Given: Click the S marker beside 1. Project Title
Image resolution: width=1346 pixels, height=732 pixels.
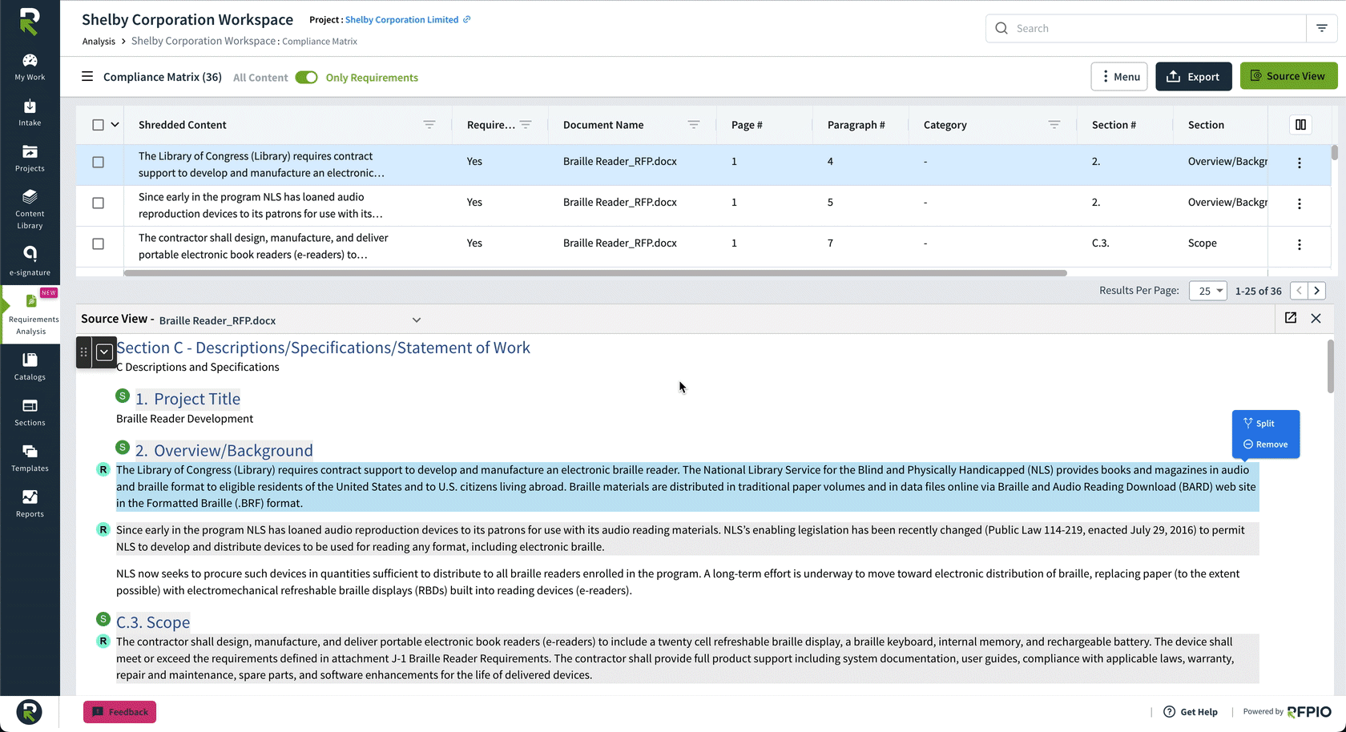Looking at the screenshot, I should (123, 396).
